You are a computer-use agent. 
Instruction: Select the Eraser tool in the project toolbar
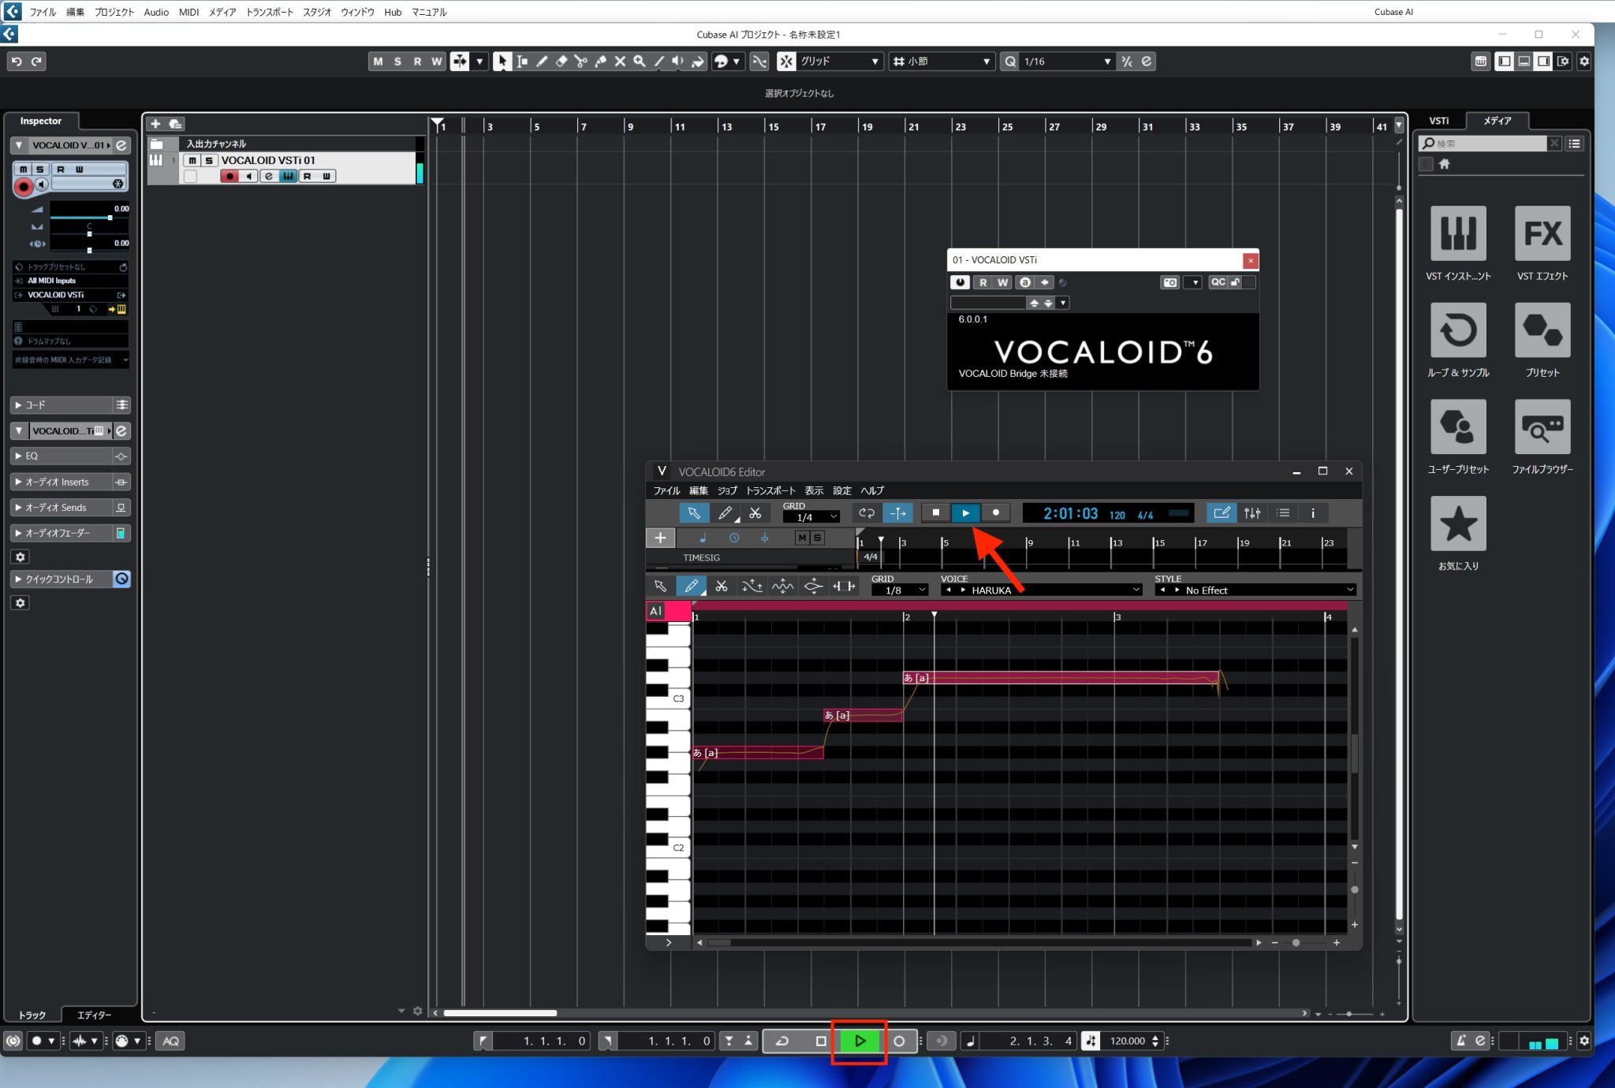[561, 61]
